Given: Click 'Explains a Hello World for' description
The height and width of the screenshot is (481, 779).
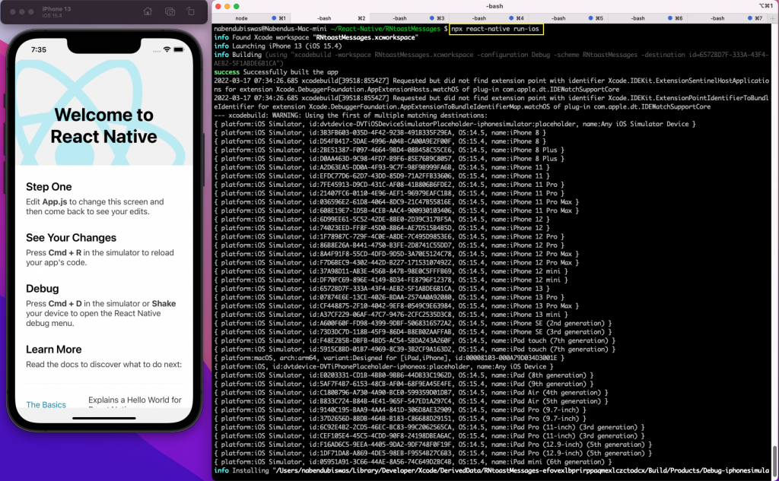Looking at the screenshot, I should point(135,400).
